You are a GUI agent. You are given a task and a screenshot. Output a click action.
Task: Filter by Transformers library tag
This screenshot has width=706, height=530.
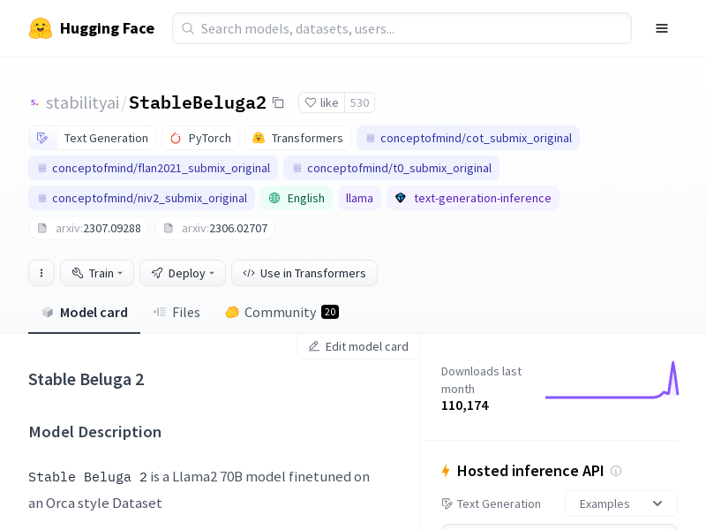[297, 138]
